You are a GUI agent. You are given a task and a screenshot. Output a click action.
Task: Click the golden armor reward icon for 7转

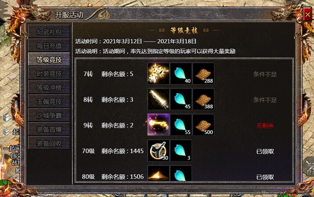[158, 73]
